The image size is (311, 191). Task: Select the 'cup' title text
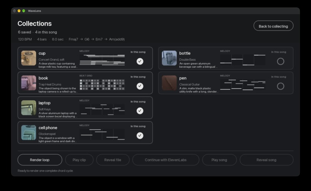tap(42, 53)
